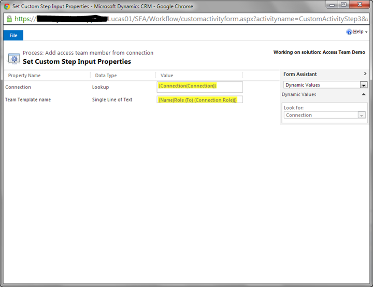Minimize the Chrome window
The width and height of the screenshot is (373, 287).
coord(332,5)
